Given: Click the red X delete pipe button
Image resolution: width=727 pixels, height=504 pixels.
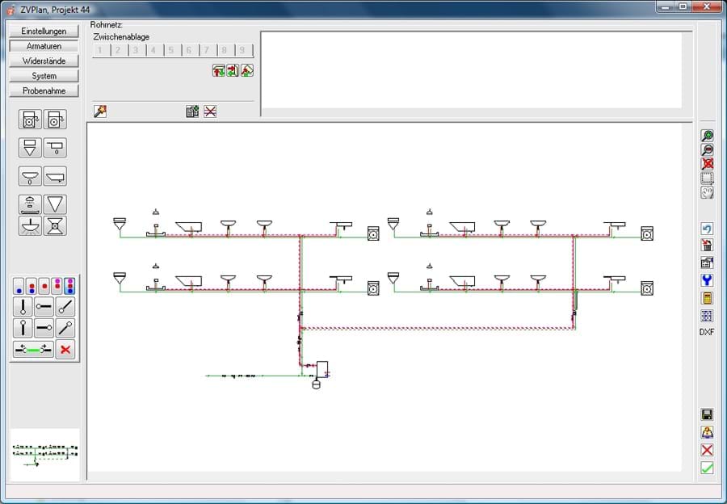Looking at the screenshot, I should click(65, 349).
